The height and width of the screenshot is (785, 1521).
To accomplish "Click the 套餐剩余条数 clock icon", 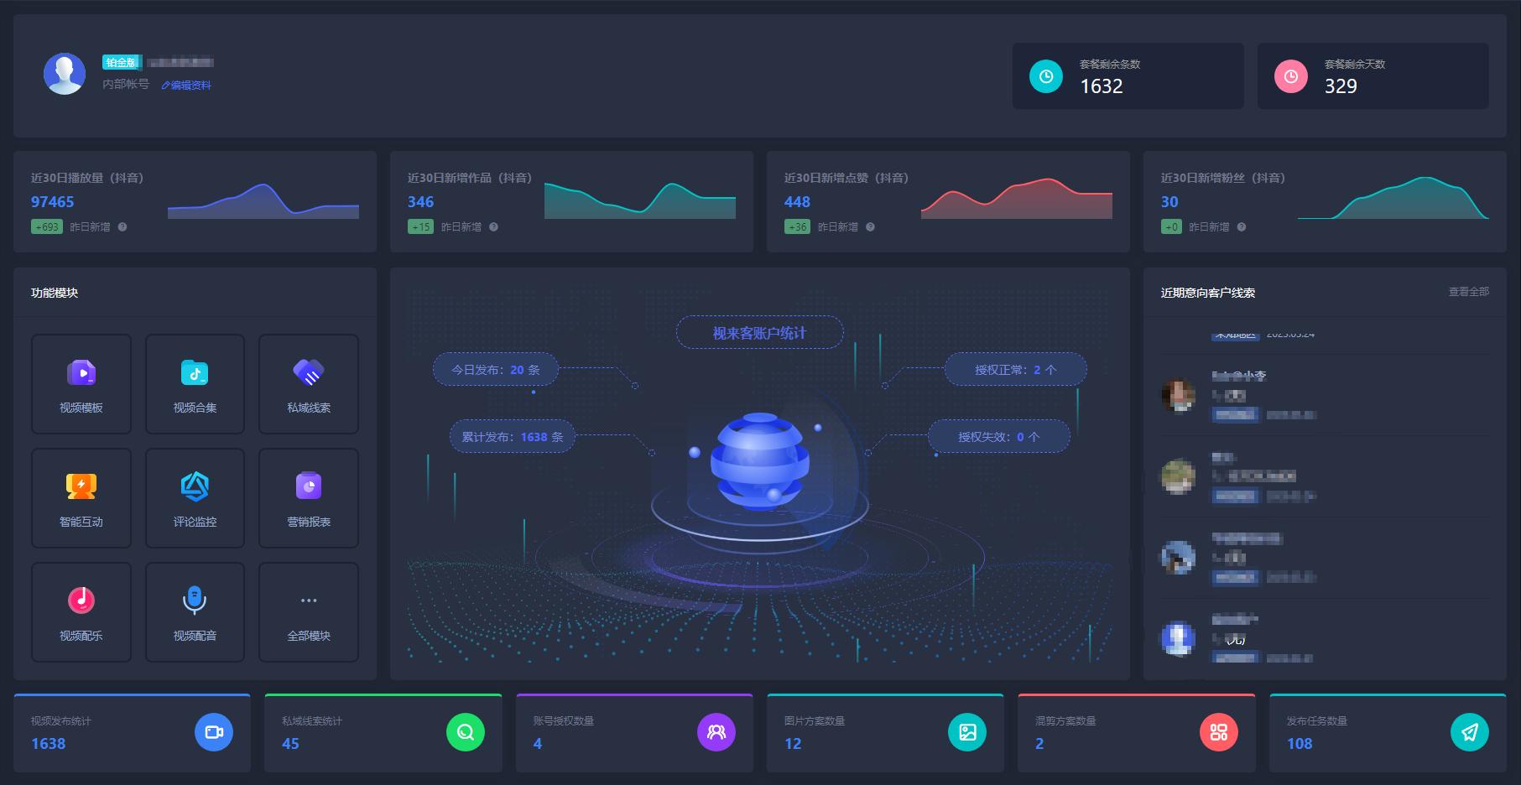I will point(1045,76).
